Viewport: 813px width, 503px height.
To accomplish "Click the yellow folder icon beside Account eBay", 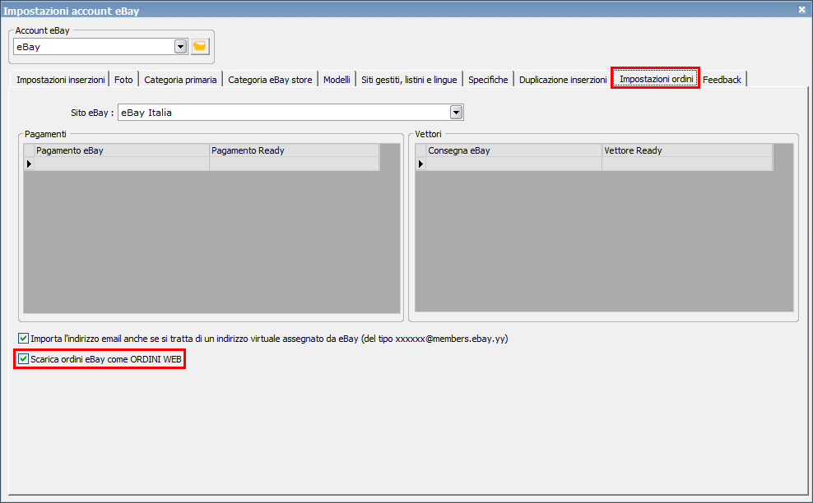I will tap(200, 47).
